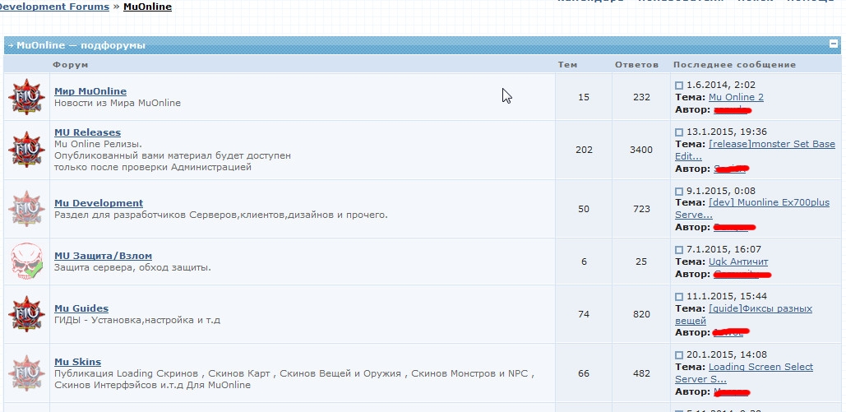Open the Mu Guides forum link

(81, 308)
